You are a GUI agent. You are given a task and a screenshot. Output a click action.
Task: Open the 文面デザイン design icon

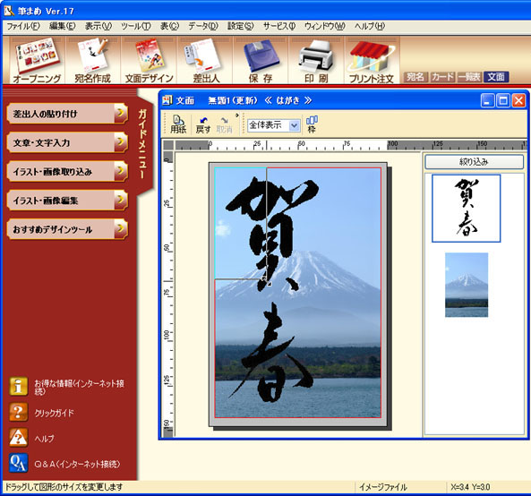[149, 60]
